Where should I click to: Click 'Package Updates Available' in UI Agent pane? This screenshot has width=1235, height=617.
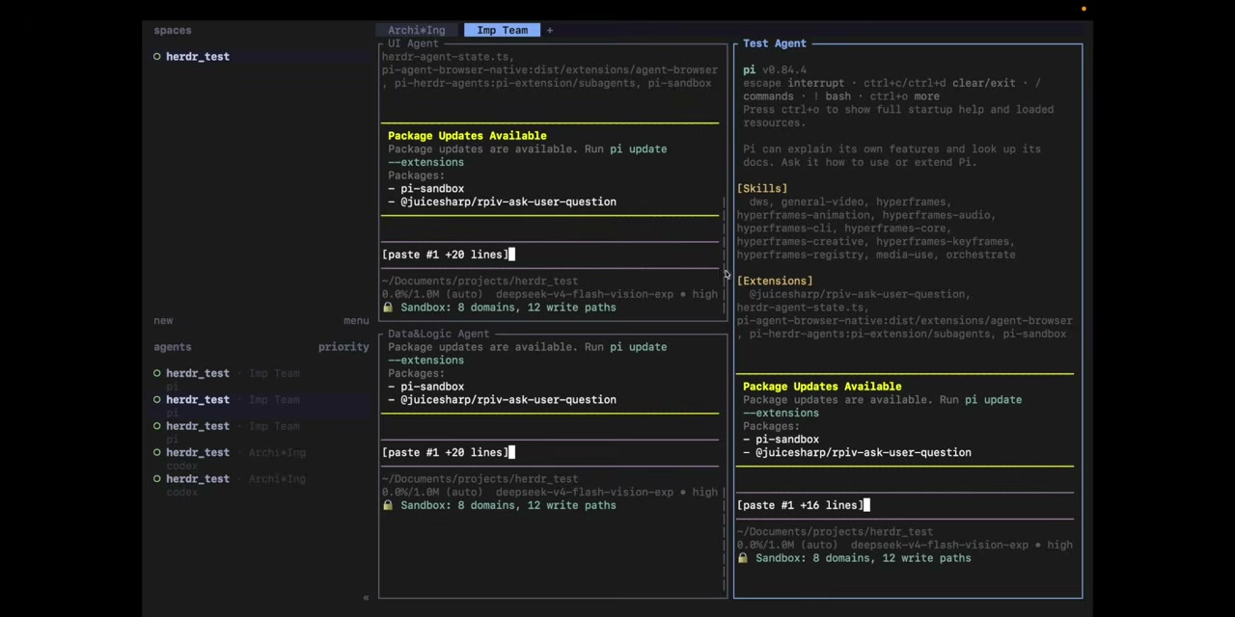(x=467, y=136)
